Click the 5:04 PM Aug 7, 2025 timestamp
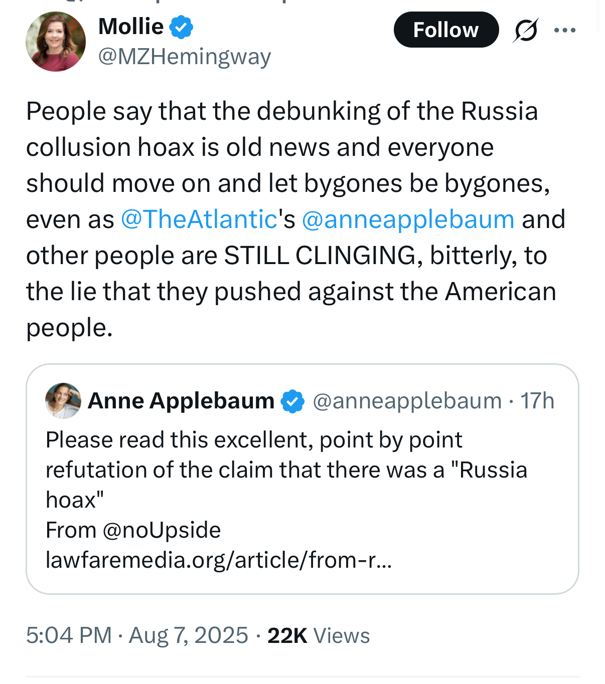The image size is (605, 684). tap(137, 635)
